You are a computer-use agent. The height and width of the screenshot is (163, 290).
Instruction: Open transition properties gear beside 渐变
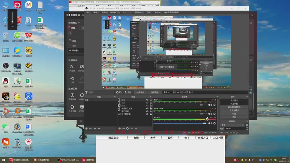point(246,125)
